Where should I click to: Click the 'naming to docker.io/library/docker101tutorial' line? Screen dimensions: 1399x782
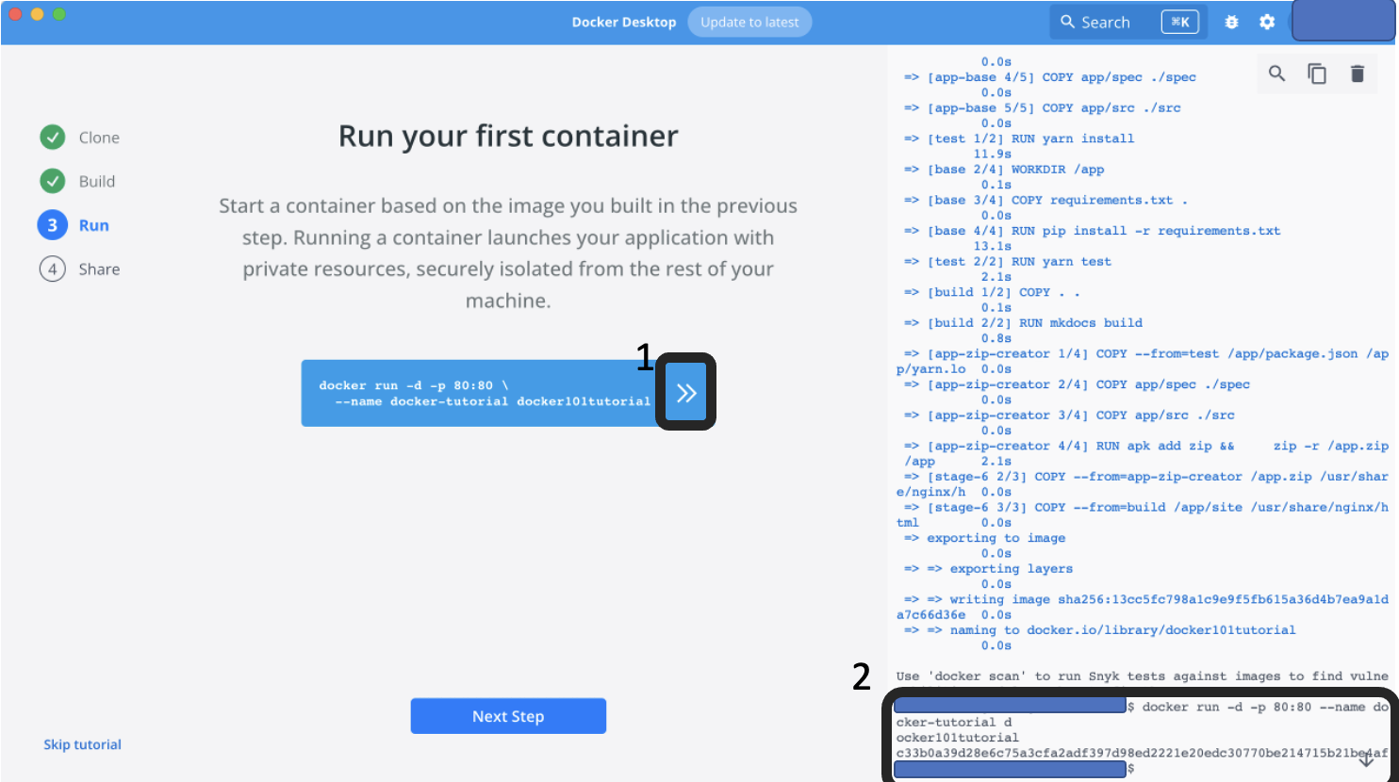[1100, 630]
